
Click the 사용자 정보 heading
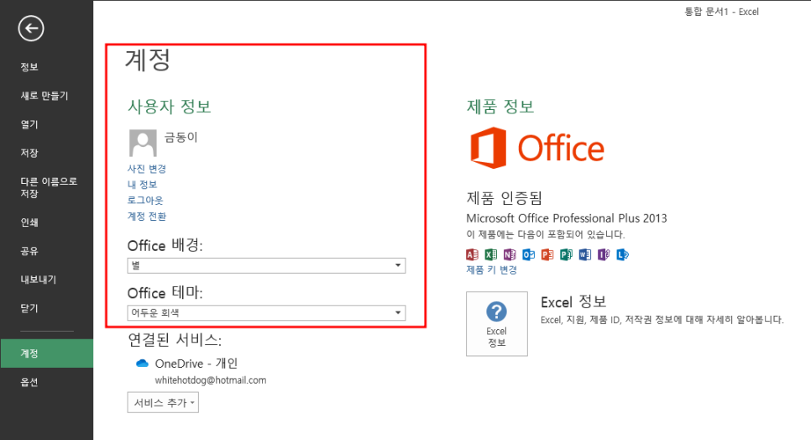(x=169, y=107)
